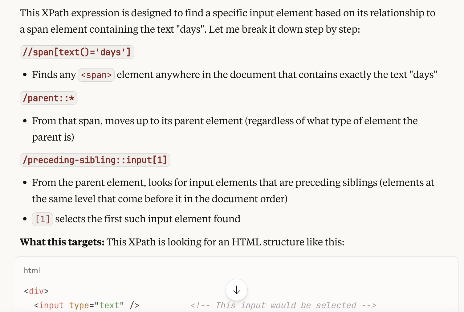This screenshot has height=312, width=464.
Task: Click 'Let me break it down step by step'
Action: point(284,29)
